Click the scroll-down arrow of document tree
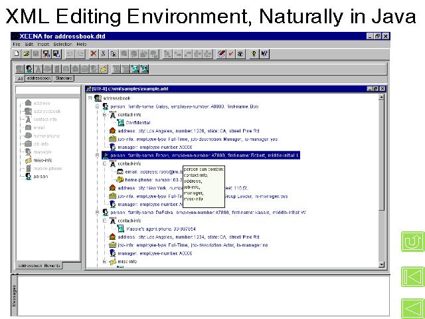Image resolution: width=425 pixels, height=319 pixels. (x=381, y=265)
